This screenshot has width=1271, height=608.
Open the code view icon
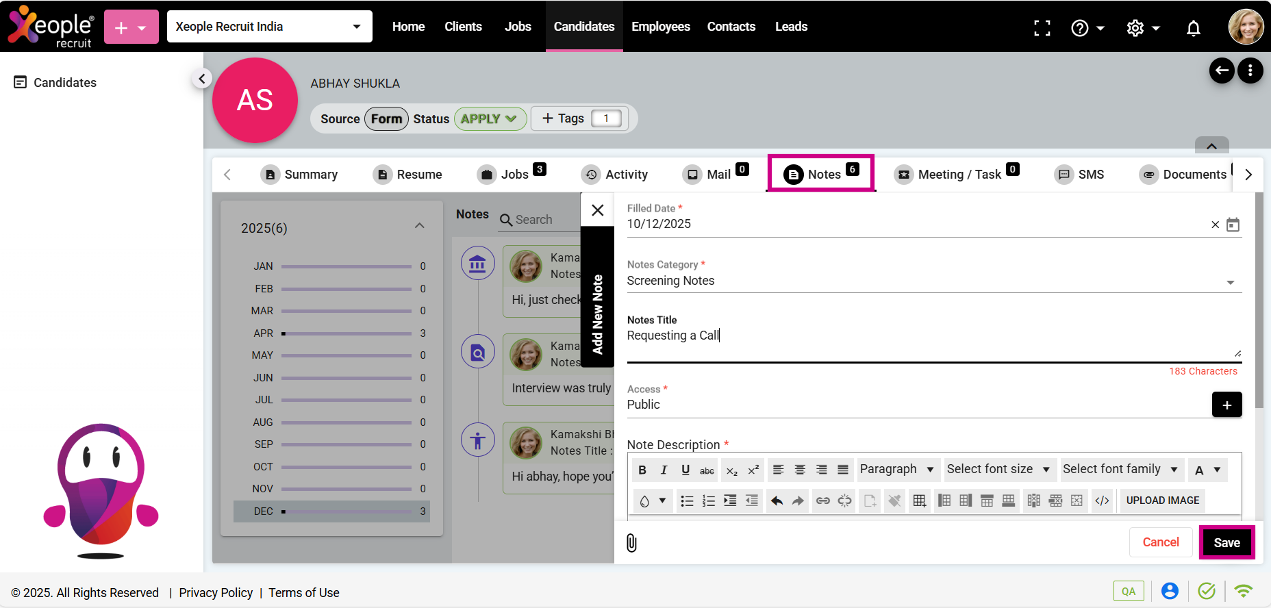(x=1102, y=501)
